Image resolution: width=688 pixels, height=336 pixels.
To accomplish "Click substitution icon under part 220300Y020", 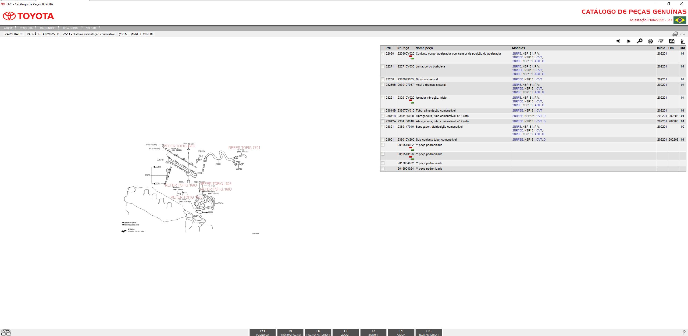I will (411, 58).
